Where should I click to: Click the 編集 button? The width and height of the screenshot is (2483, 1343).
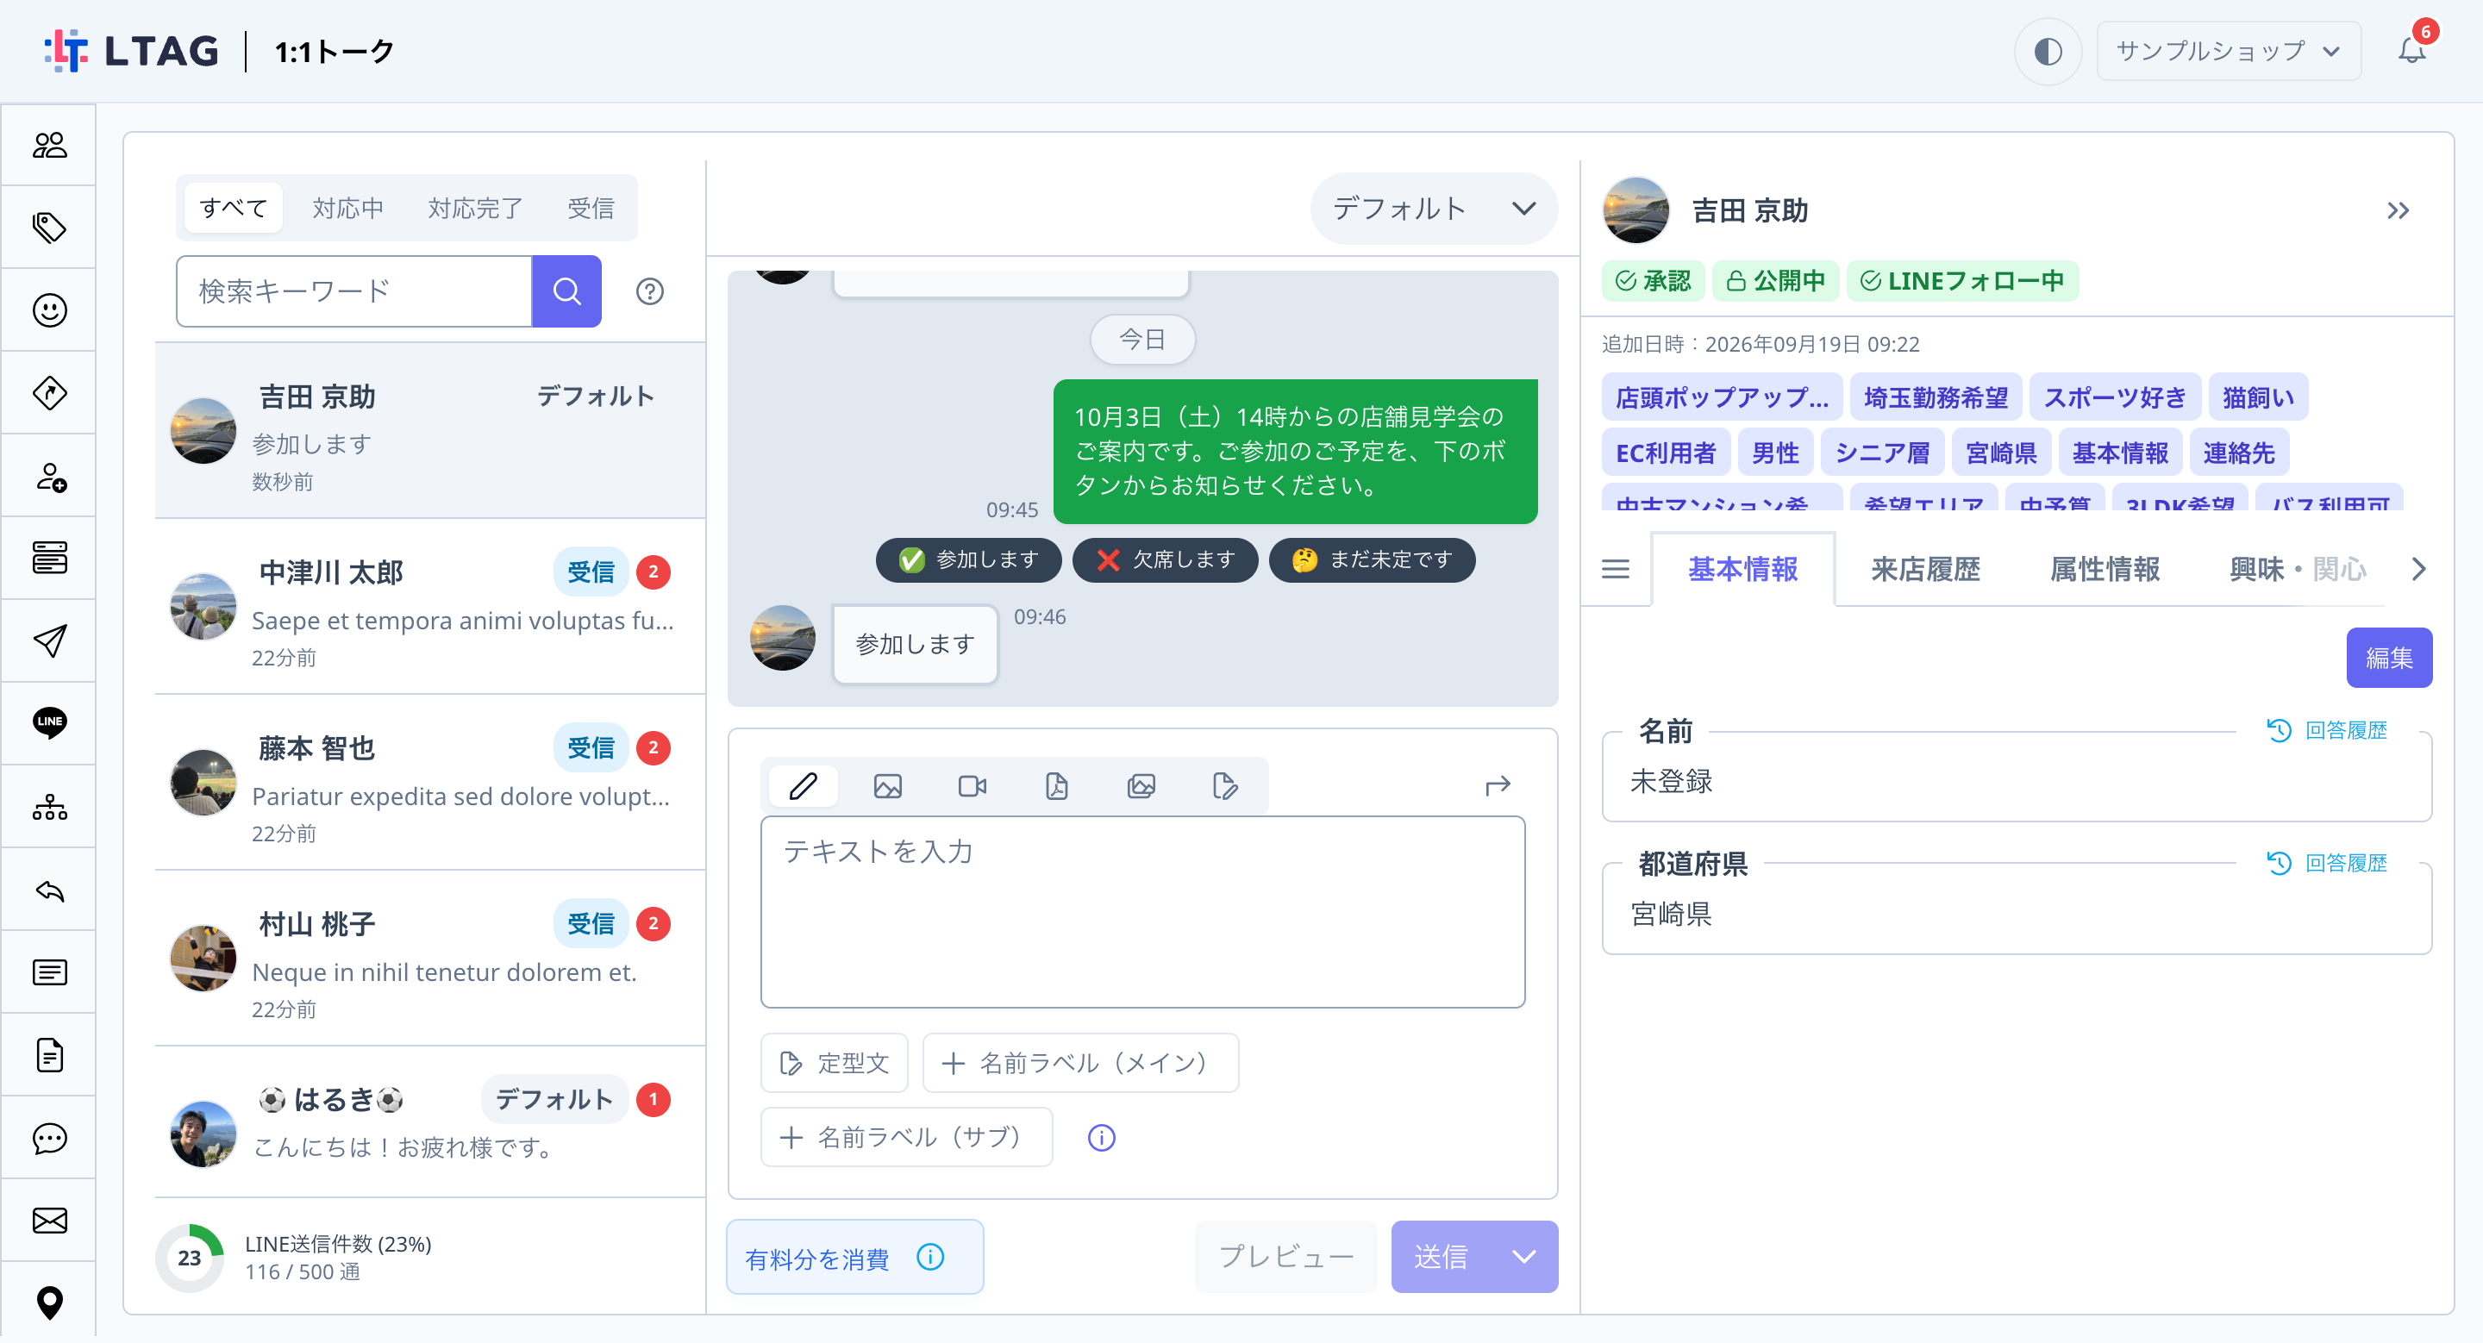[2388, 658]
